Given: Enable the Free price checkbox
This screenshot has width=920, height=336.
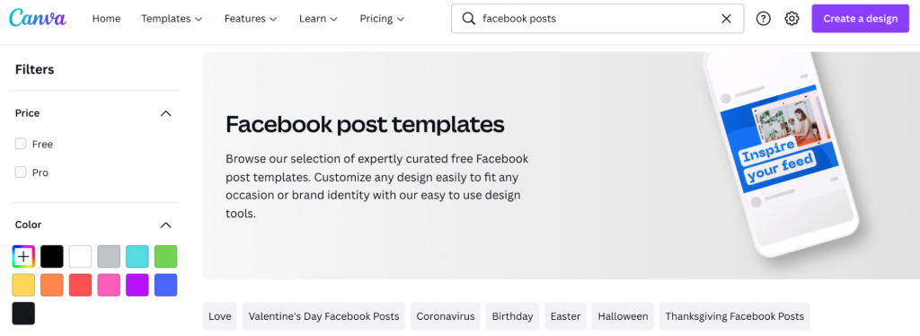Looking at the screenshot, I should (x=21, y=144).
